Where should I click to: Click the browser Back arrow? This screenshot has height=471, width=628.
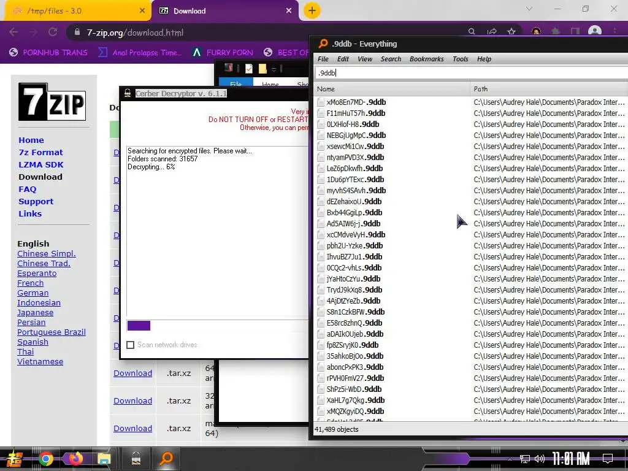[x=13, y=33]
